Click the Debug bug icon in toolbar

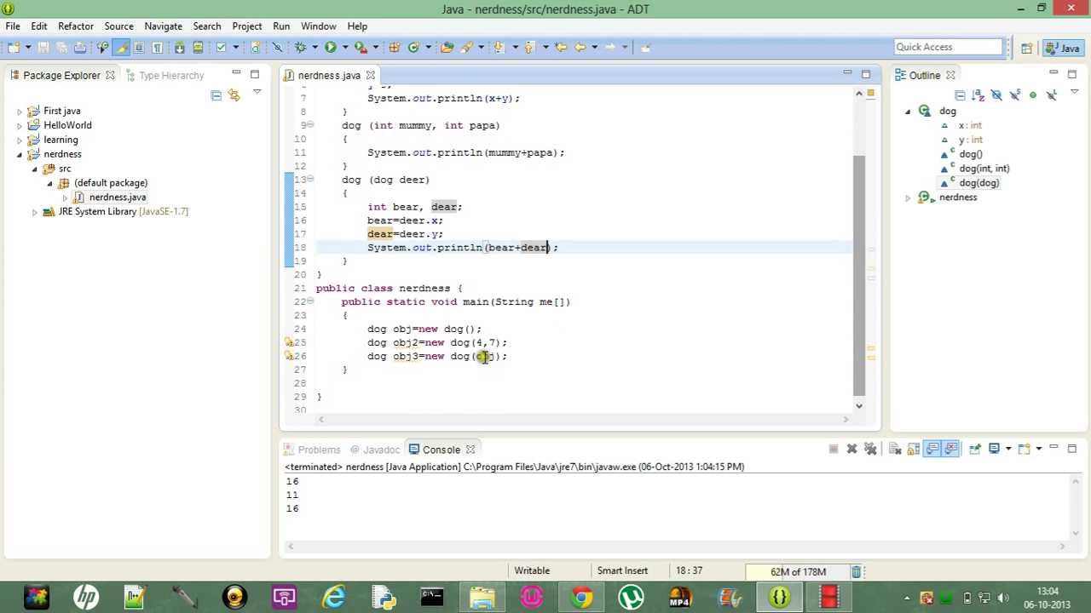point(300,48)
